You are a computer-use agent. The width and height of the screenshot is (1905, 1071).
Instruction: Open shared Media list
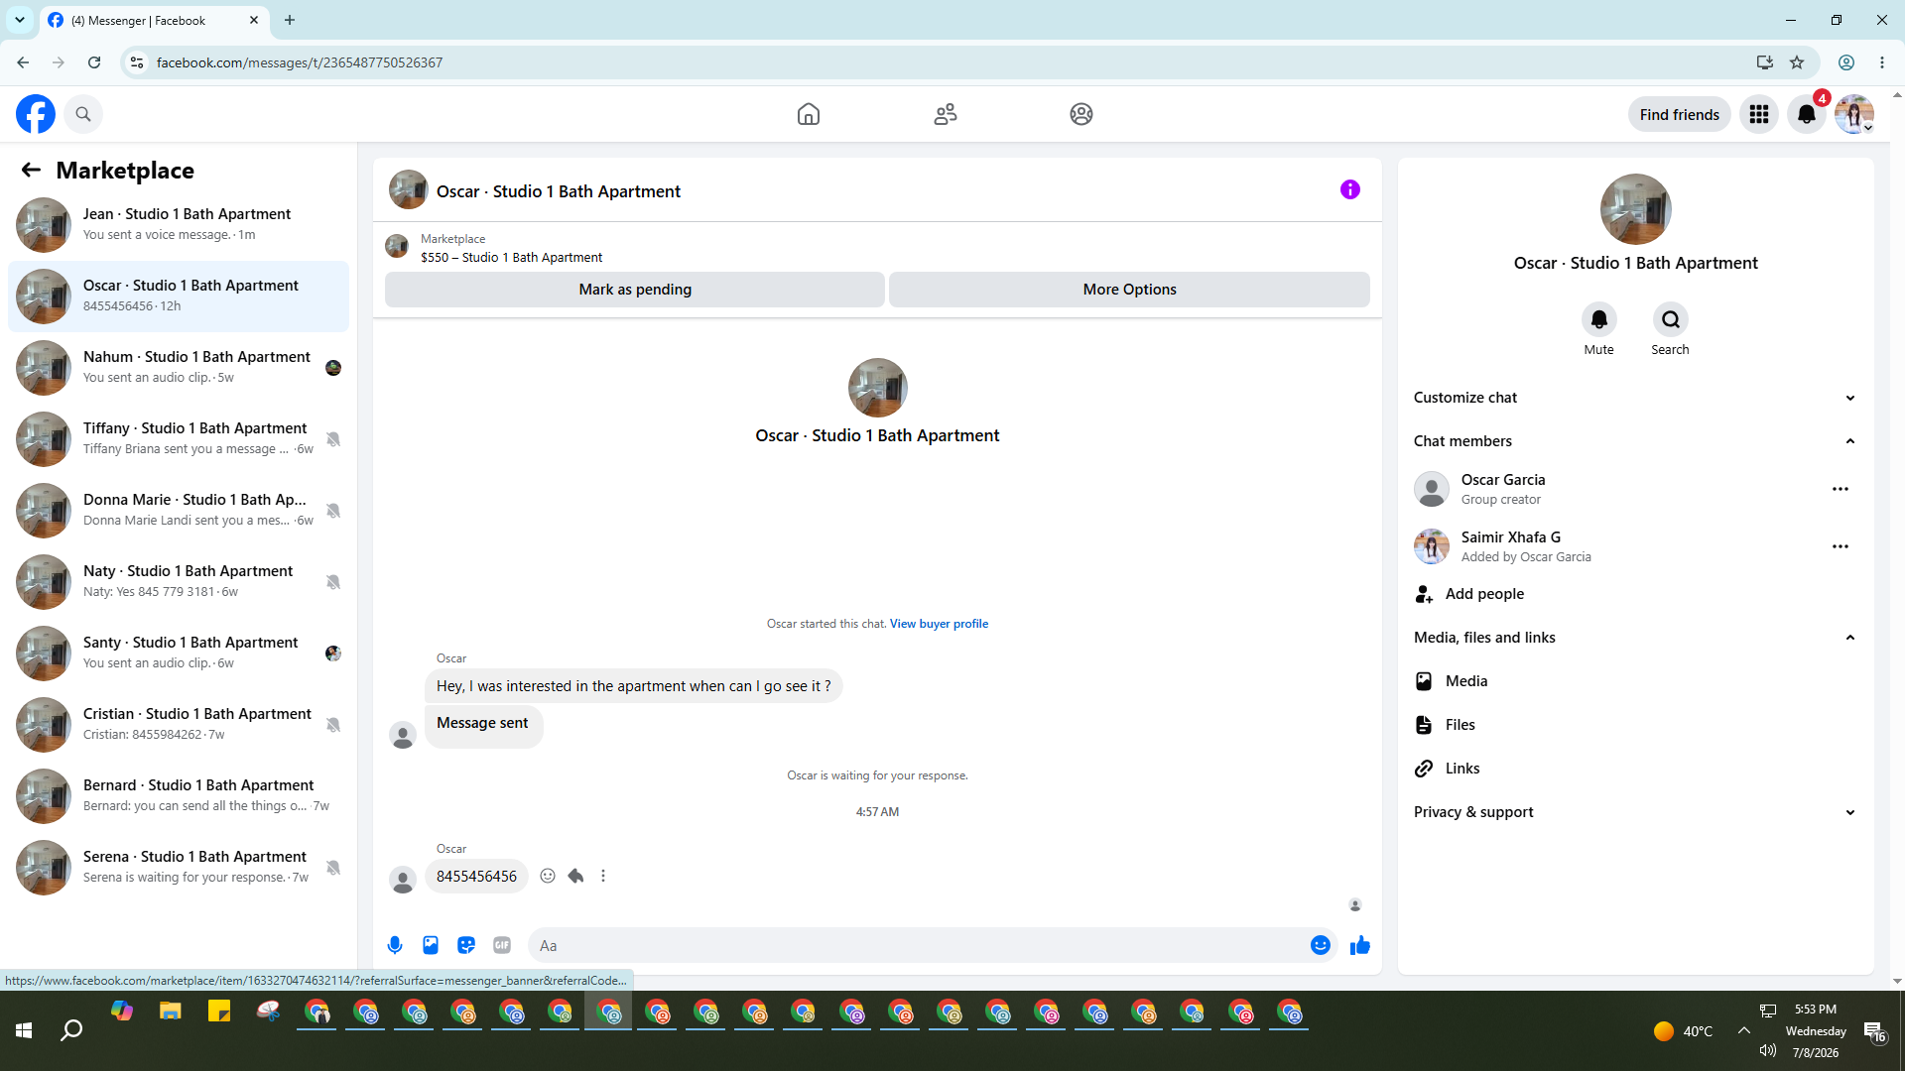[x=1635, y=681]
